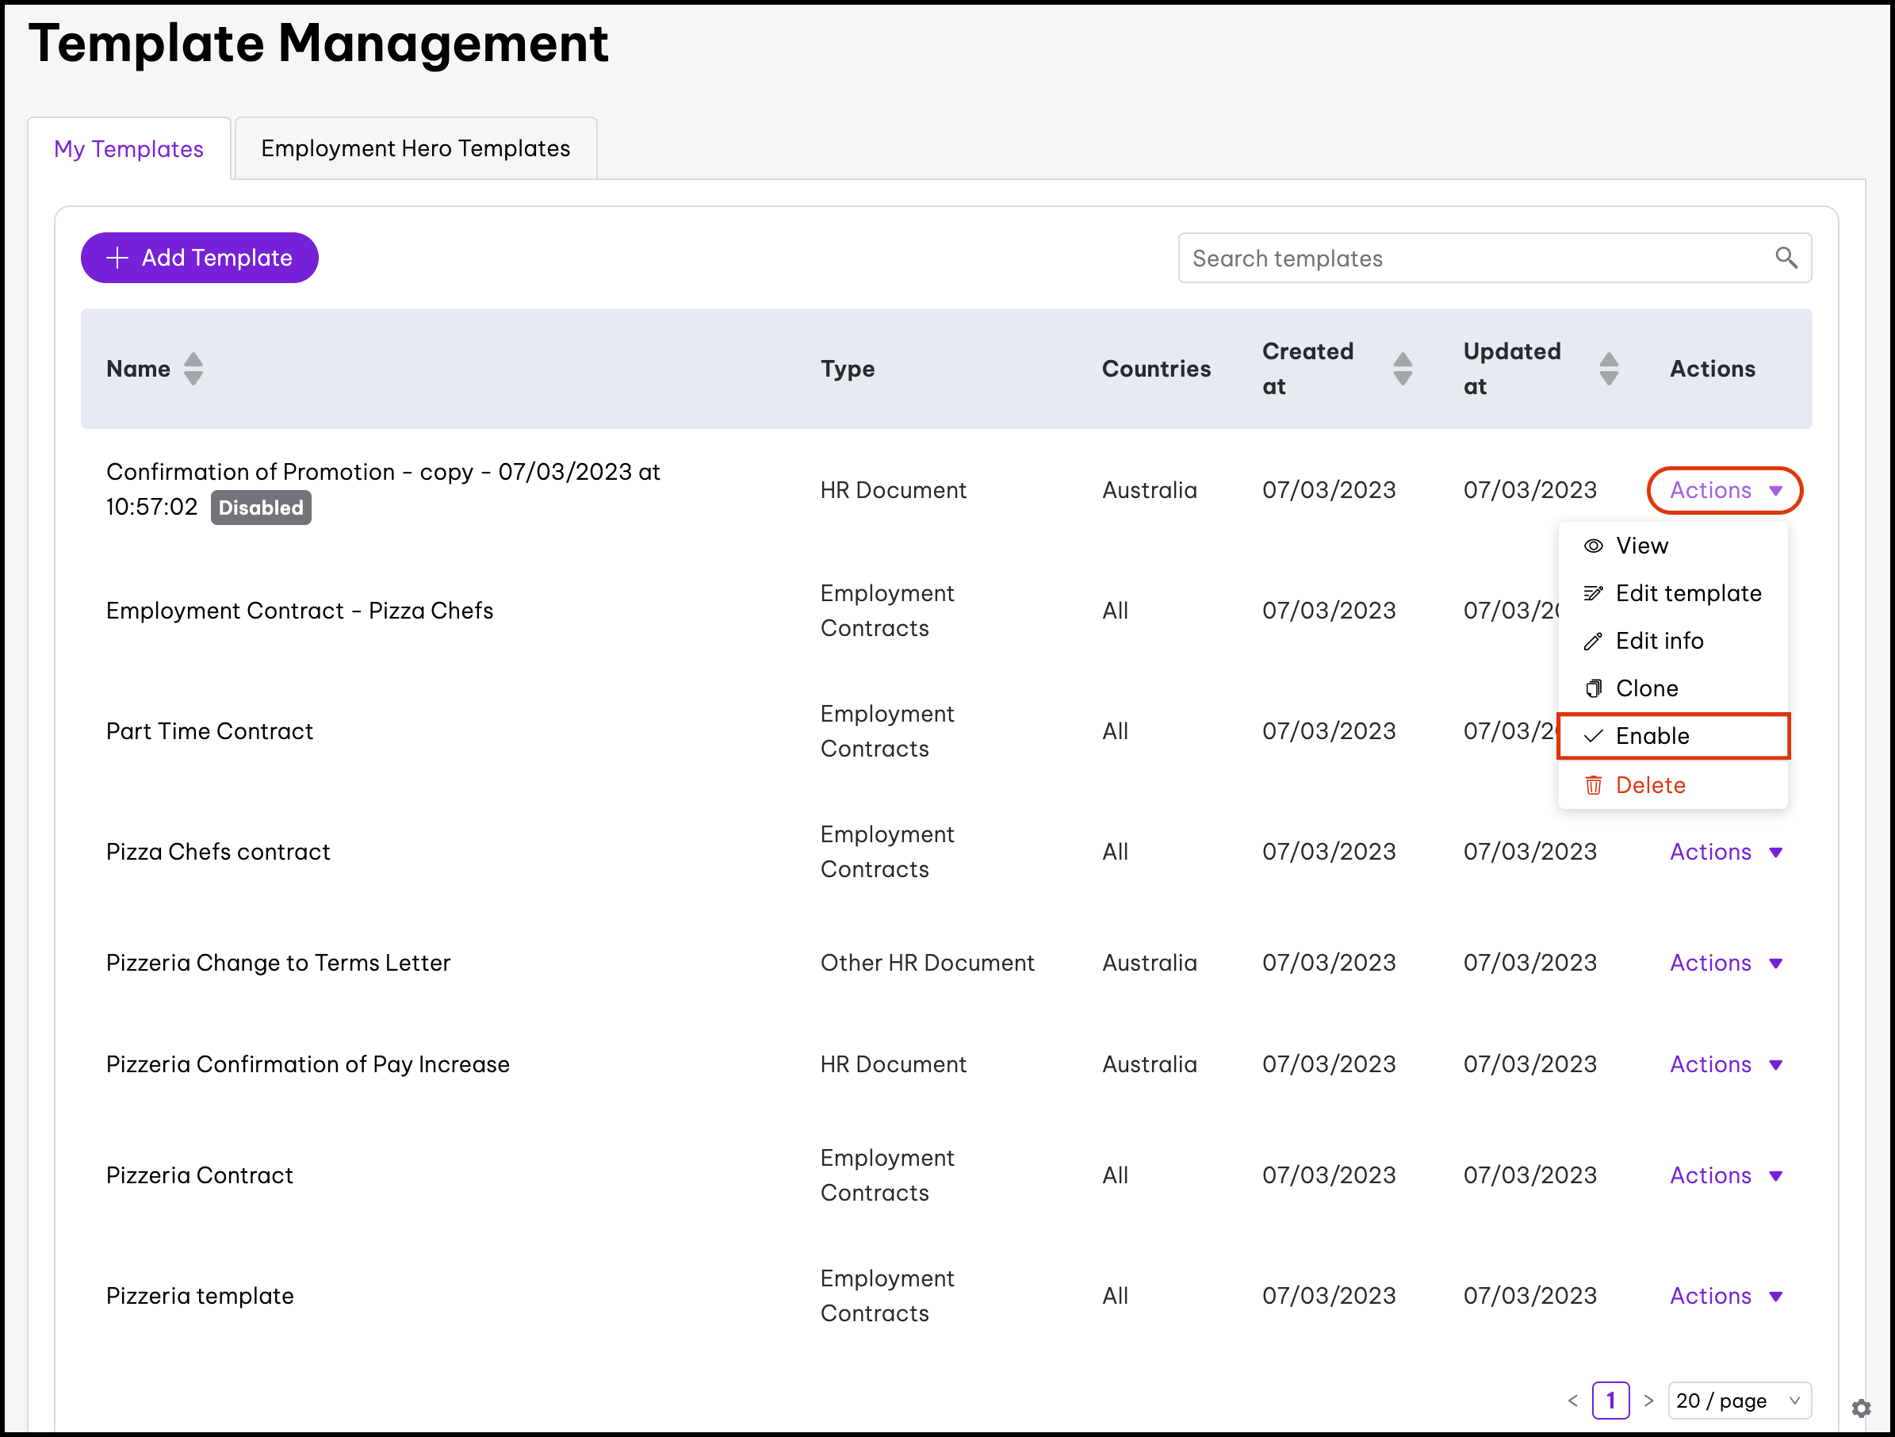Viewport: 1895px width, 1437px height.
Task: Switch to Employment Hero Templates tab
Action: coord(415,148)
